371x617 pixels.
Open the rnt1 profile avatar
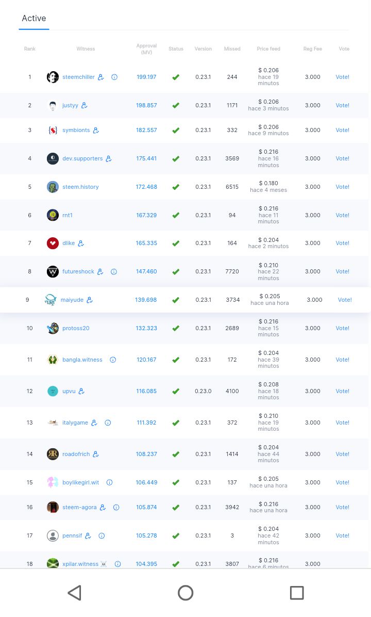pyautogui.click(x=53, y=215)
